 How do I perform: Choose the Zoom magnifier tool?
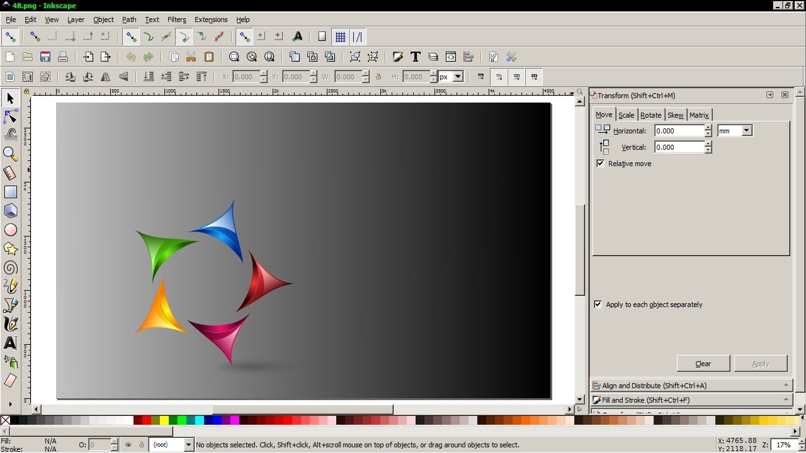point(10,154)
